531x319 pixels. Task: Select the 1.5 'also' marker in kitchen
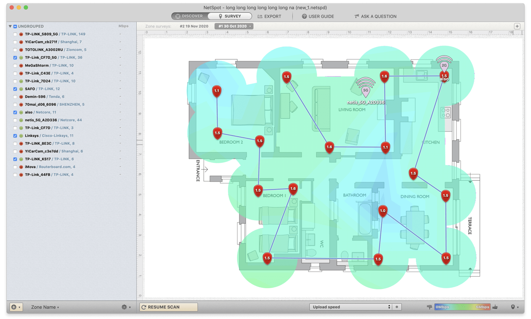pyautogui.click(x=444, y=77)
